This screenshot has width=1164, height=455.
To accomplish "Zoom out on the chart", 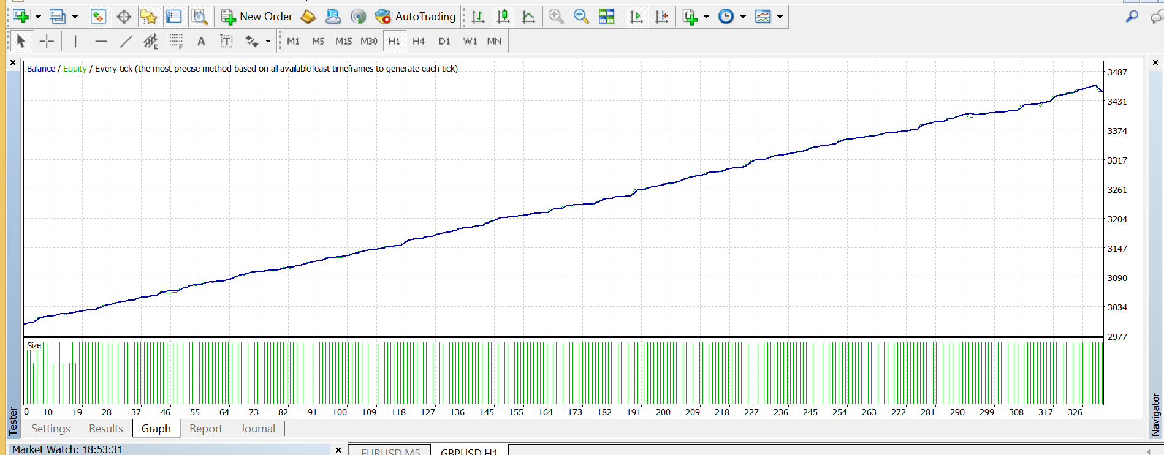I will point(581,17).
